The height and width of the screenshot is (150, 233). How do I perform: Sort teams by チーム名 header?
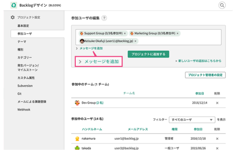129,93
